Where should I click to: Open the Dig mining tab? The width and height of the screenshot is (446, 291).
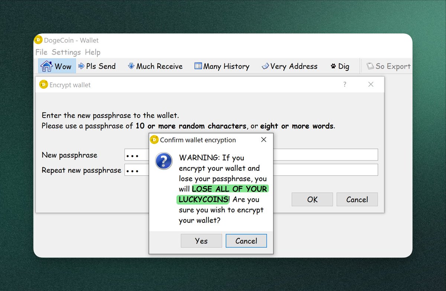[x=340, y=66]
